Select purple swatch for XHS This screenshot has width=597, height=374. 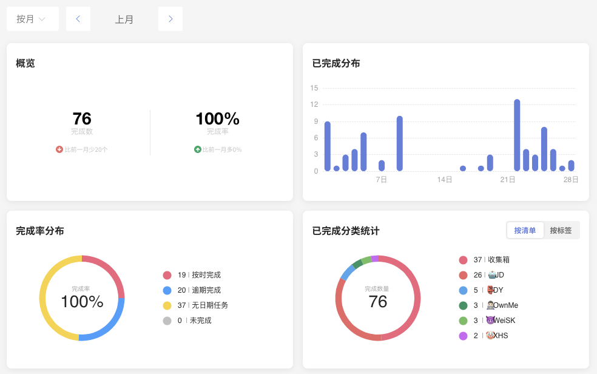tap(464, 336)
